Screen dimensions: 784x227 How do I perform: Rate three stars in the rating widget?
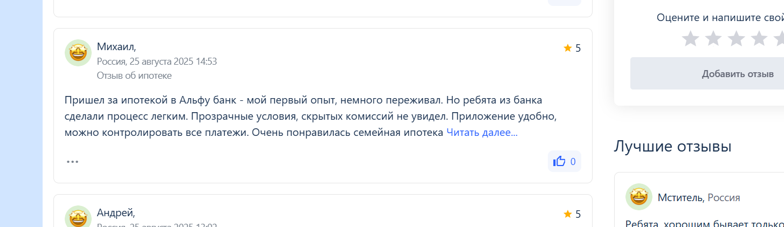pos(736,39)
